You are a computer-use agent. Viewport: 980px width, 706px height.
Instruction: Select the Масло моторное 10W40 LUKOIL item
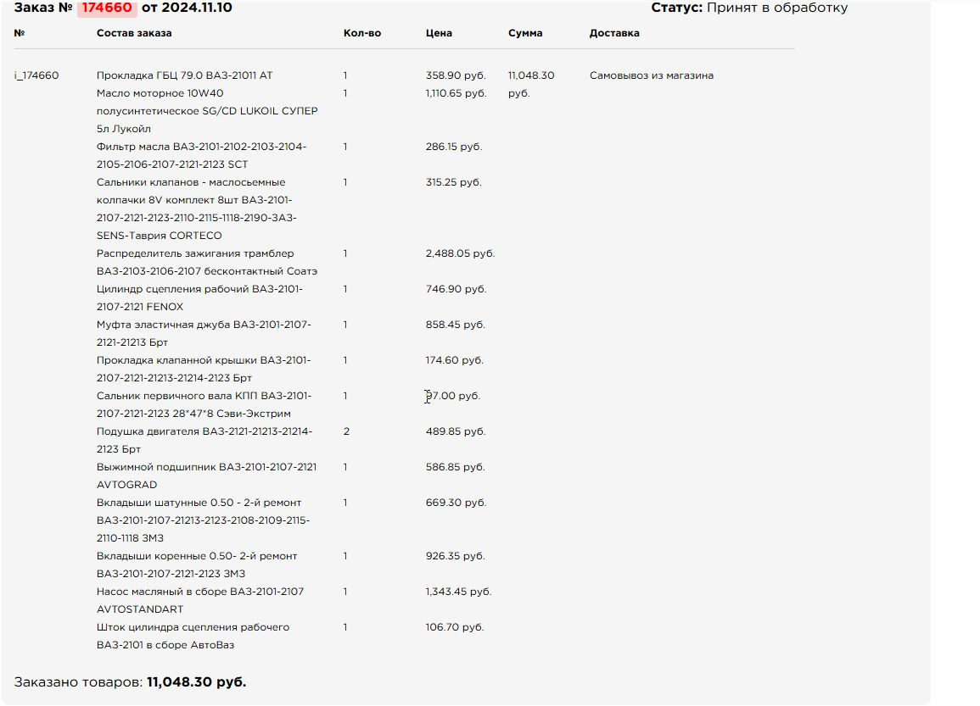207,111
